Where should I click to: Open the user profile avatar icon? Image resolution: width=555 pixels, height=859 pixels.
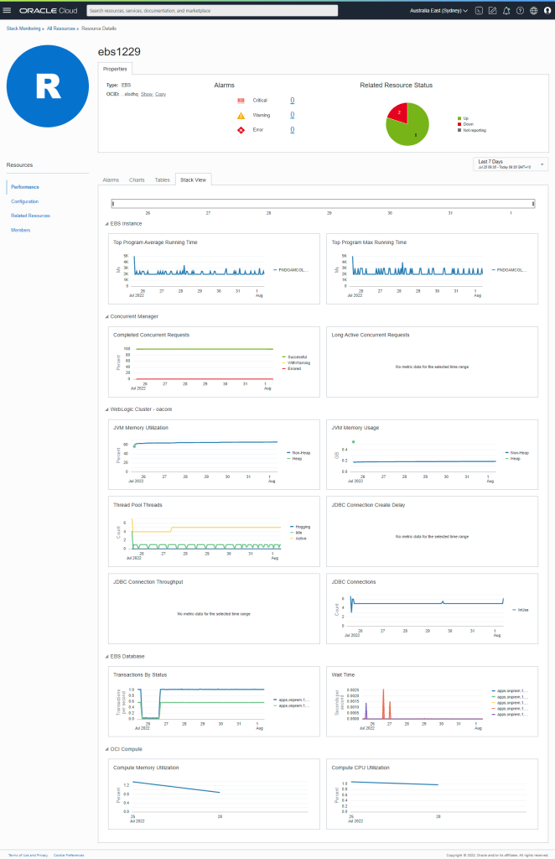[x=546, y=11]
